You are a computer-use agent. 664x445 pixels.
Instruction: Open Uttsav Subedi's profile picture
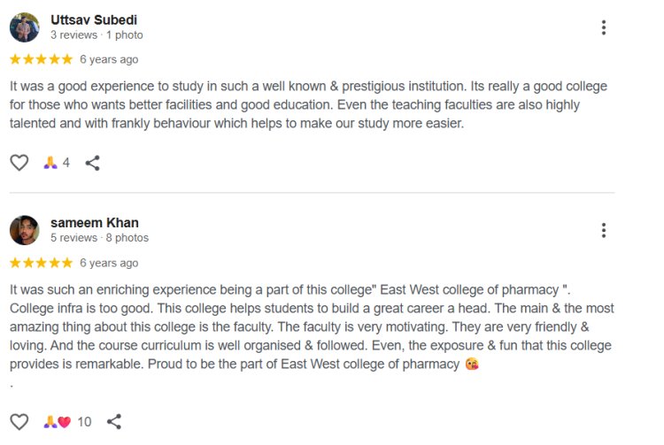(x=24, y=27)
